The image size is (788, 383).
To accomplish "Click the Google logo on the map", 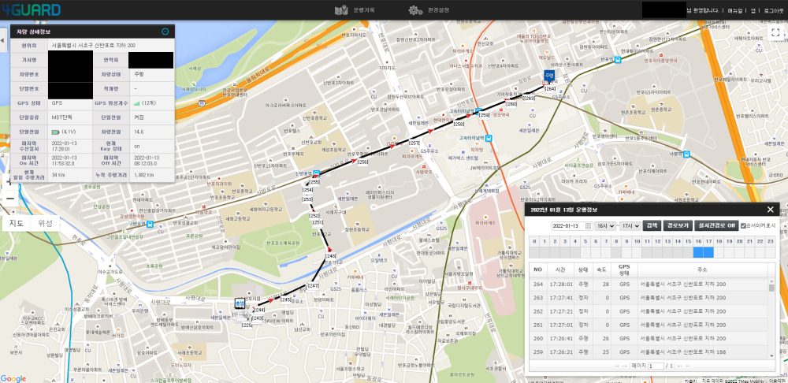I will click(13, 378).
